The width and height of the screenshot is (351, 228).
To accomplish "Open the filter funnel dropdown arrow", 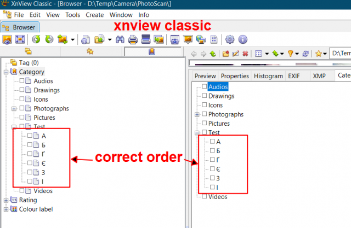I will 297,54.
